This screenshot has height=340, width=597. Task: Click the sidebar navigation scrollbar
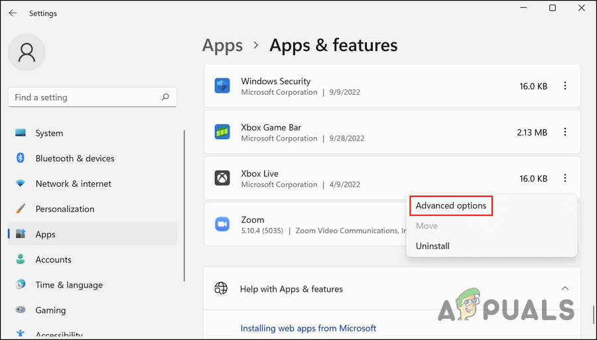184,205
